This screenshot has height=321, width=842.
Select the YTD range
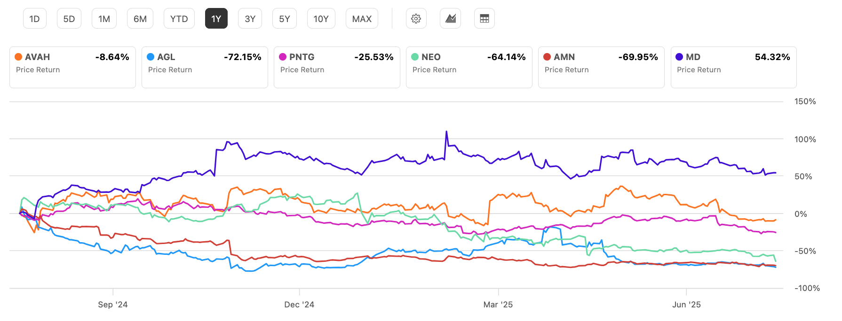coord(179,18)
